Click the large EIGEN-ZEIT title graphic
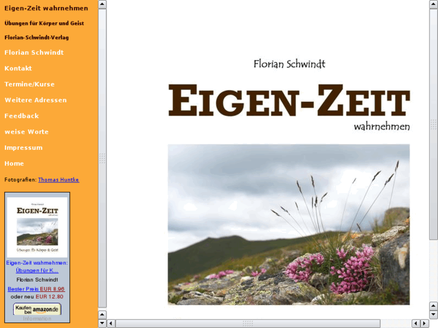The width and height of the screenshot is (438, 328). click(x=289, y=100)
